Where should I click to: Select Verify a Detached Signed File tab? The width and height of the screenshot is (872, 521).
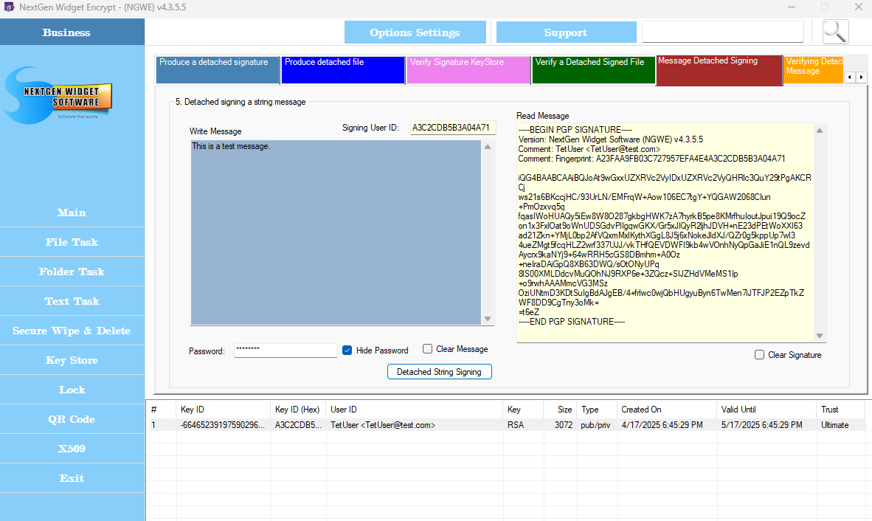[593, 69]
